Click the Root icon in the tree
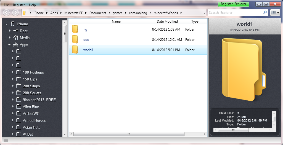This screenshot has height=145, width=283. 16,31
